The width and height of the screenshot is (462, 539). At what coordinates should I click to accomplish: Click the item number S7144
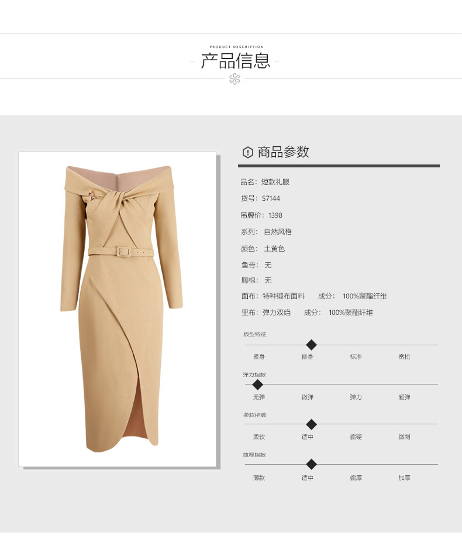click(x=271, y=198)
